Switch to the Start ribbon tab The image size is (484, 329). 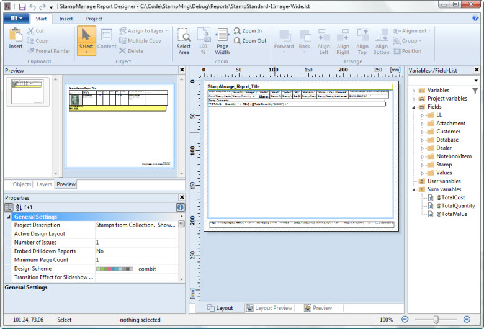41,19
